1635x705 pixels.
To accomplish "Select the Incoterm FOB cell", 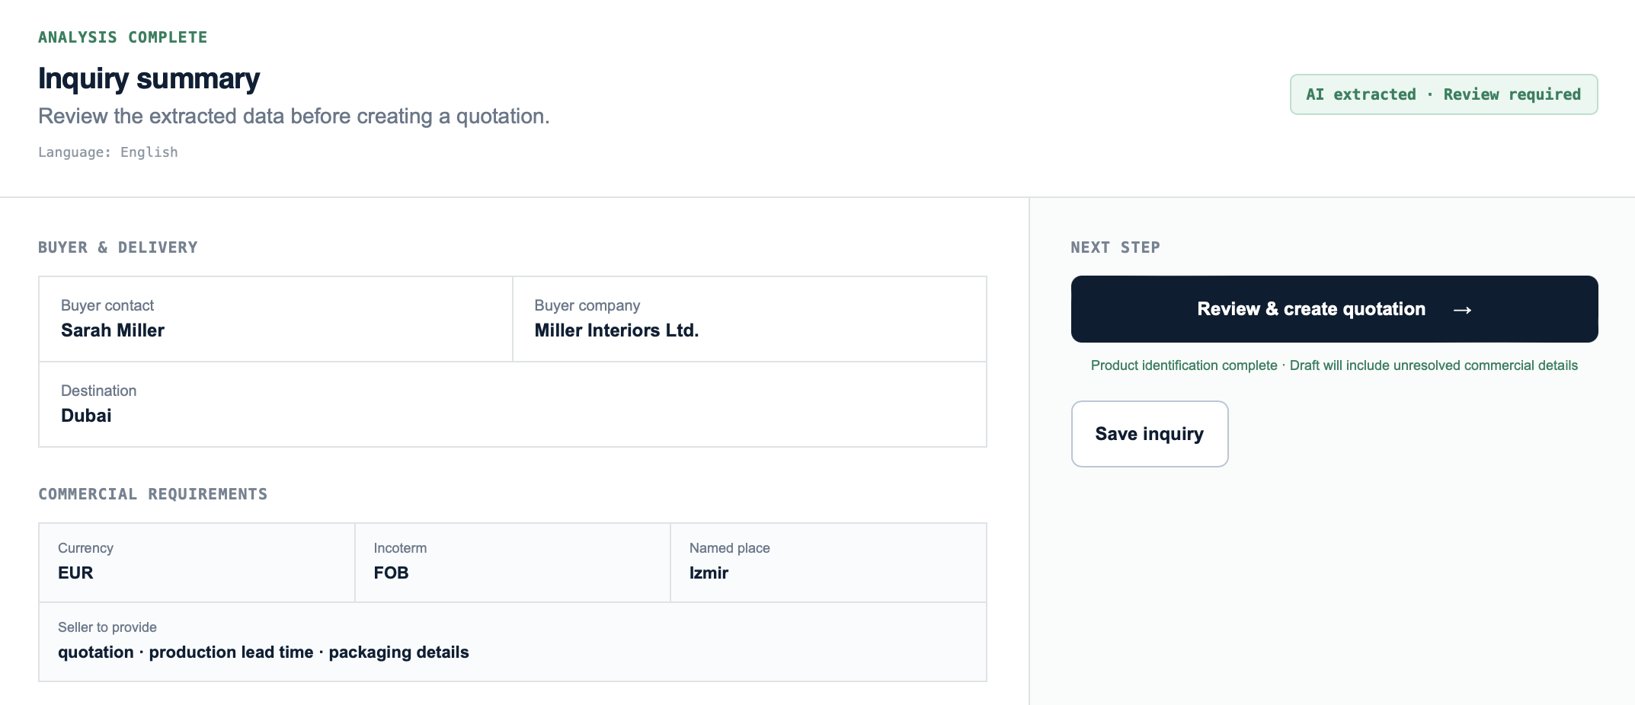I will coord(513,563).
